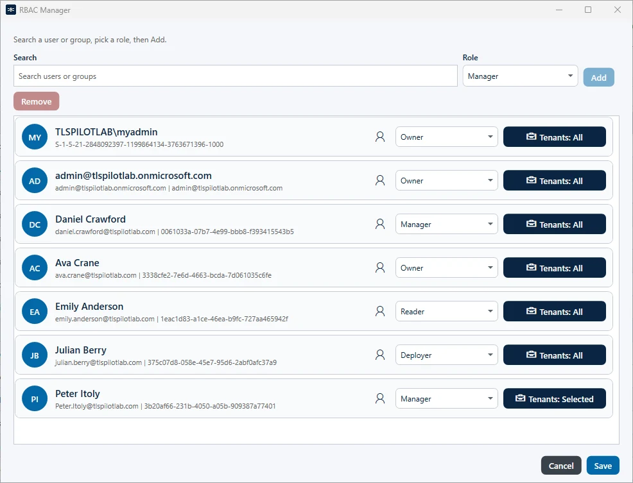633x483 pixels.
Task: Select the PI avatar for Peter Itoly
Action: point(35,398)
